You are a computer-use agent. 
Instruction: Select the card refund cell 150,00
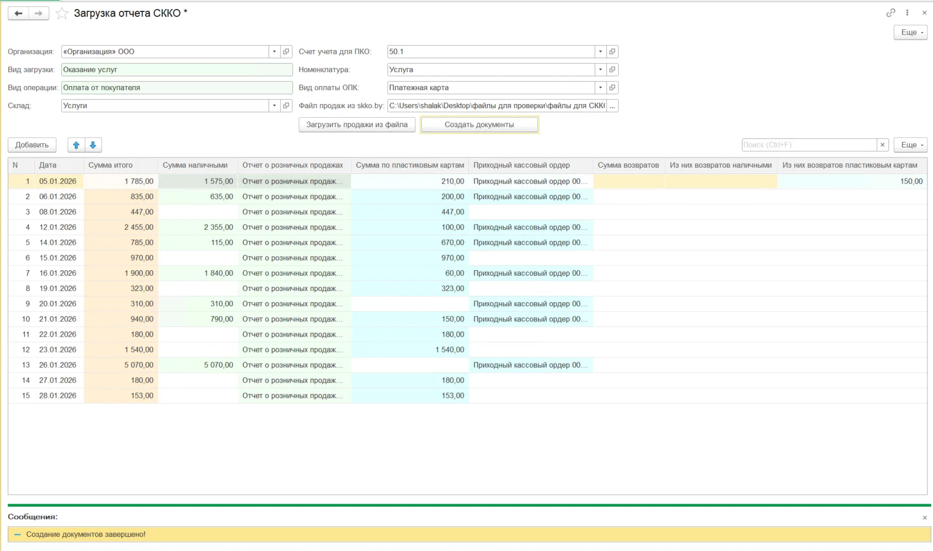point(852,181)
